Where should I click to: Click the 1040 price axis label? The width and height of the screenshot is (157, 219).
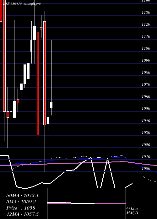(x=146, y=120)
